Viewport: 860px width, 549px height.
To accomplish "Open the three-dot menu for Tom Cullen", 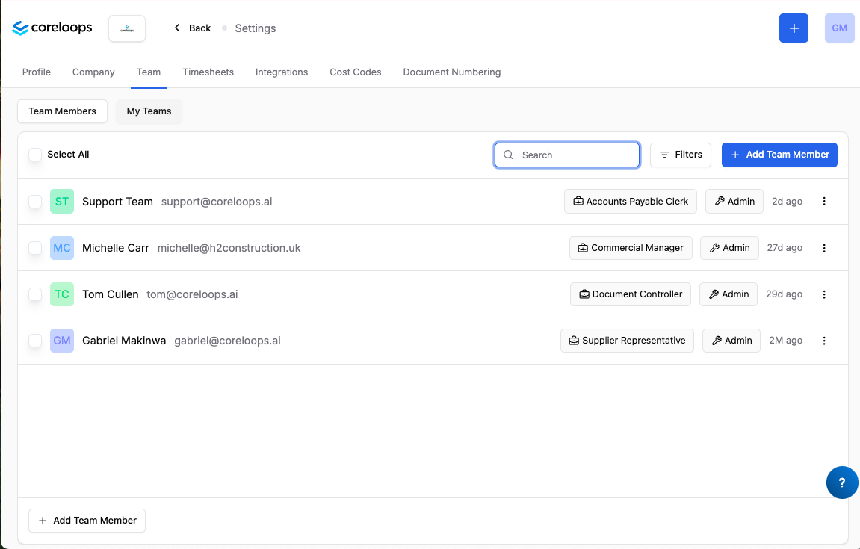I will (824, 294).
